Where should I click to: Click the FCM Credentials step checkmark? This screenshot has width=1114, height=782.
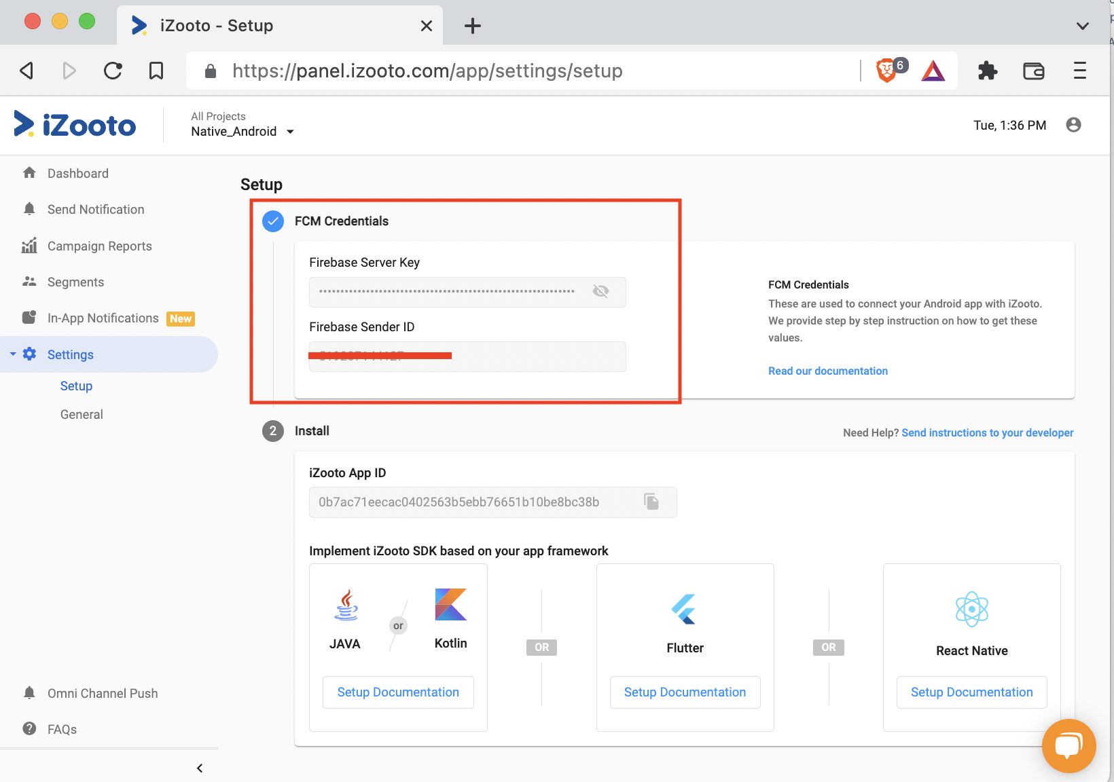click(x=273, y=221)
